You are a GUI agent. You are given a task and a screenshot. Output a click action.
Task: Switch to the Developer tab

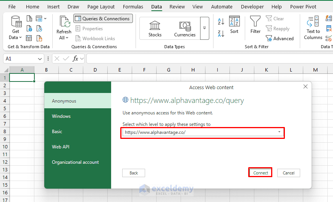(252, 7)
